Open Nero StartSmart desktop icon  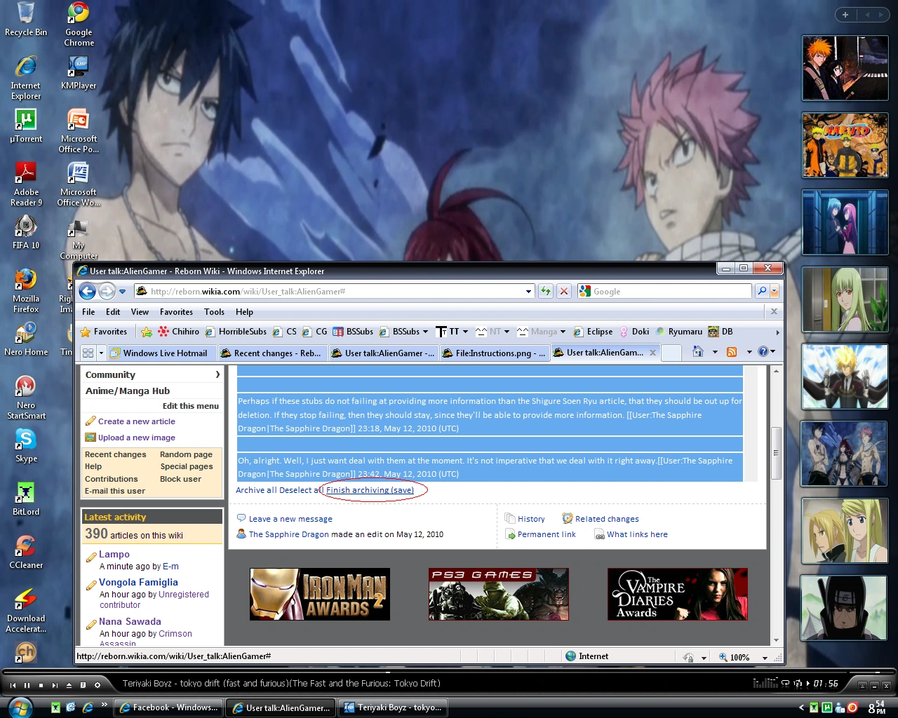tap(26, 398)
